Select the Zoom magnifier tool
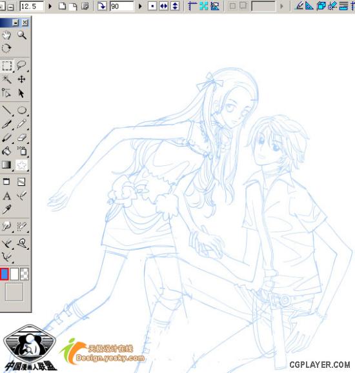 pyautogui.click(x=22, y=35)
